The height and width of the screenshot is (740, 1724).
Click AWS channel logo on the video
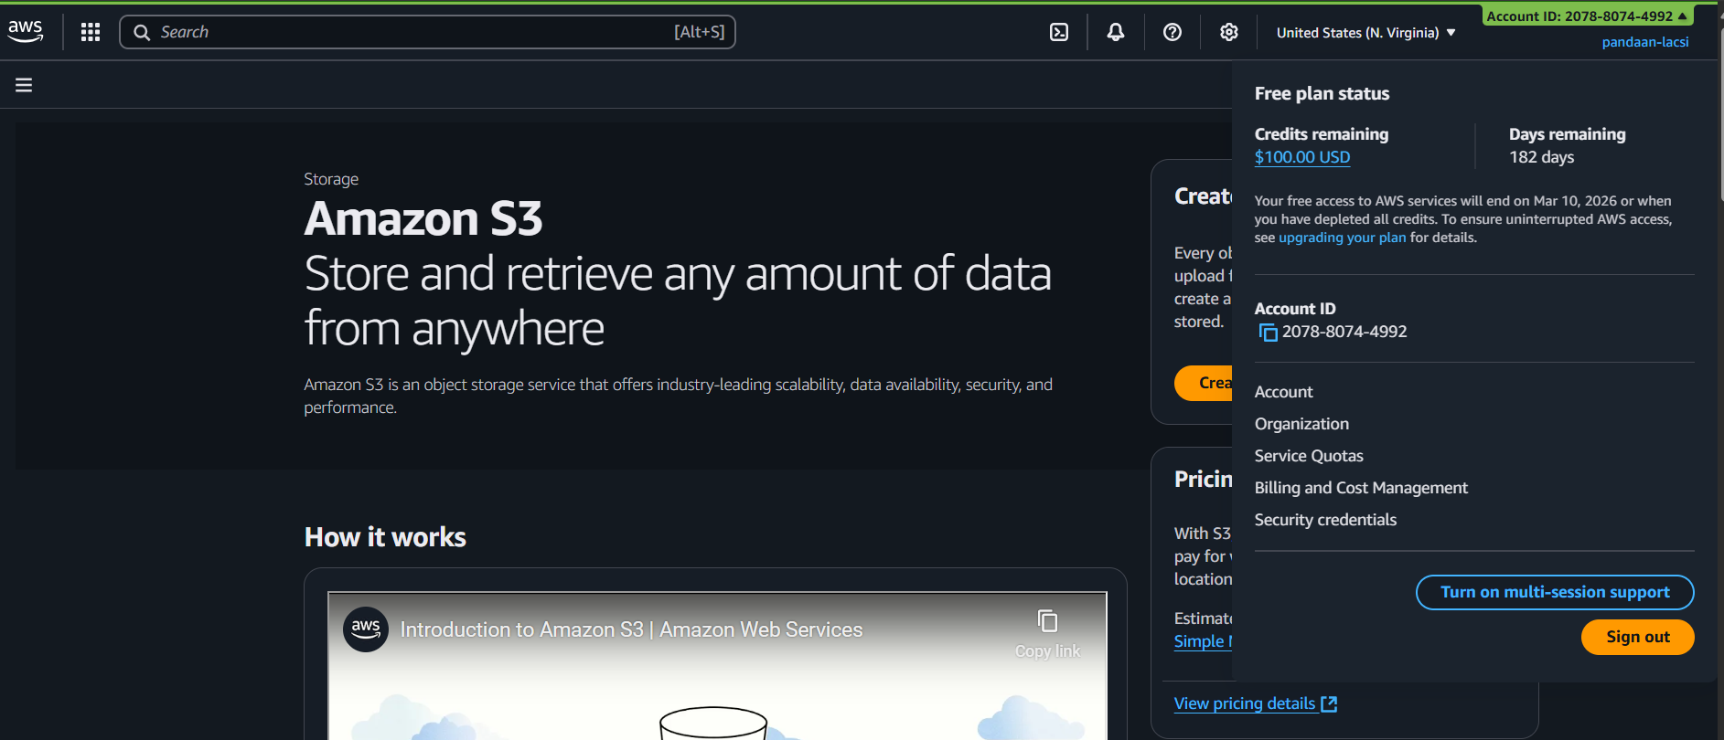[366, 629]
